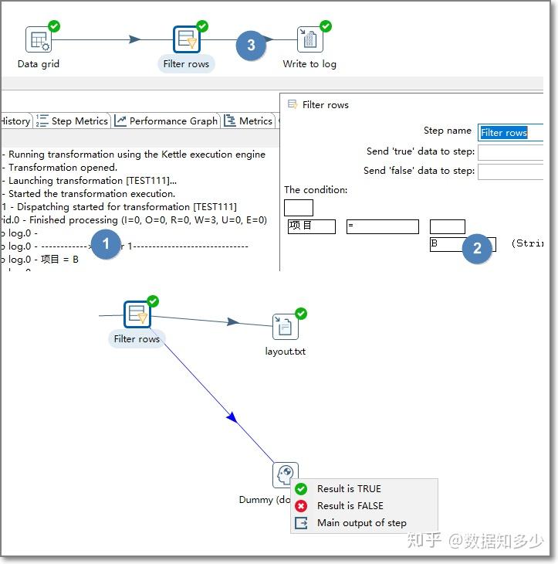558x564 pixels.
Task: Click the 'Finished processing' log line
Action: tap(134, 219)
